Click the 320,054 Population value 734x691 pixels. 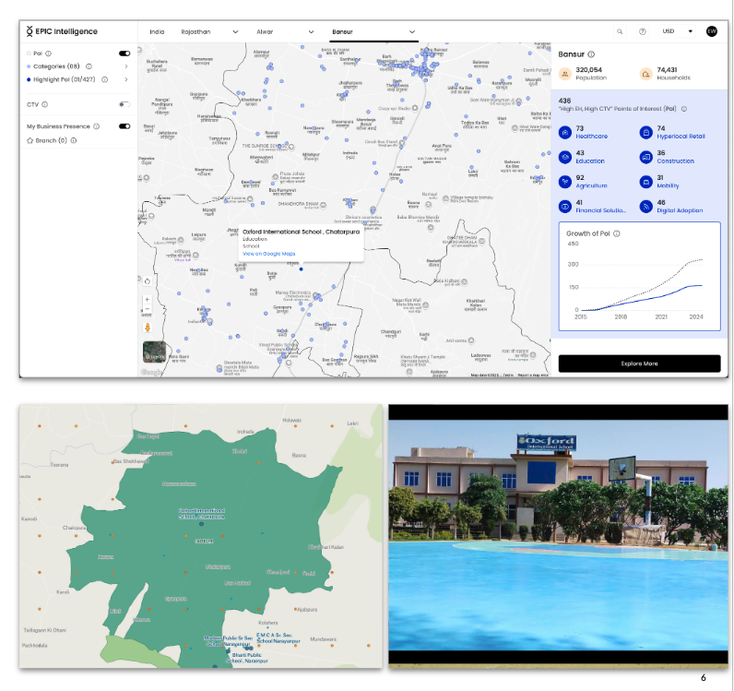tap(589, 70)
